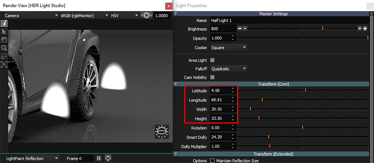Open the Camera view dropdown
Screen dimensions: 374x163
click(31, 16)
